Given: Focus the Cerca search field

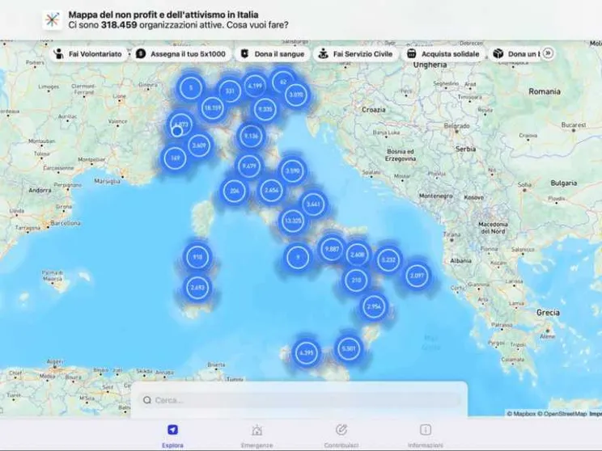Looking at the screenshot, I should [x=299, y=400].
